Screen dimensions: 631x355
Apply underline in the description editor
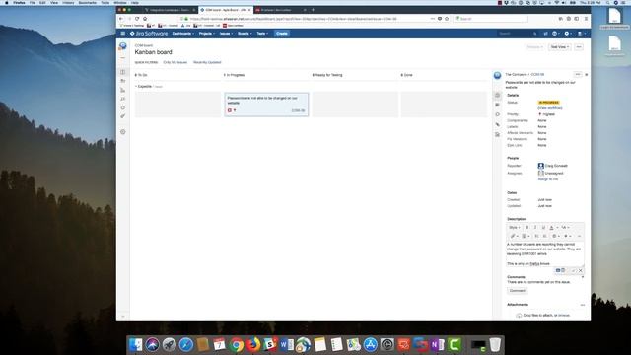tap(543, 228)
